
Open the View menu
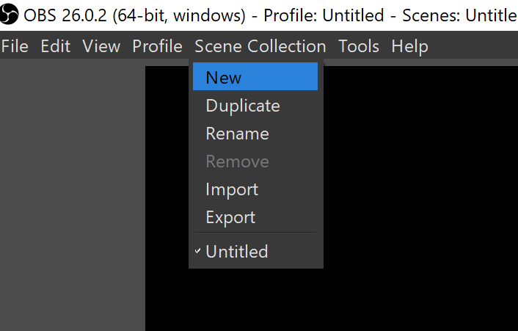click(x=101, y=46)
